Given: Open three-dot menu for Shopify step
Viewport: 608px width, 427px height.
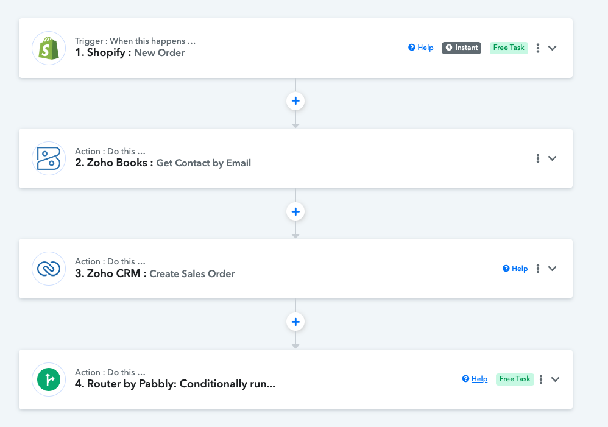Looking at the screenshot, I should point(537,48).
